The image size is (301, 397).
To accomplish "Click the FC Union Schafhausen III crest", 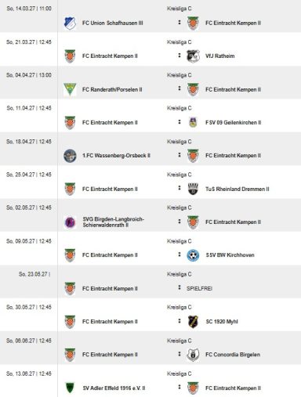I will pos(70,23).
